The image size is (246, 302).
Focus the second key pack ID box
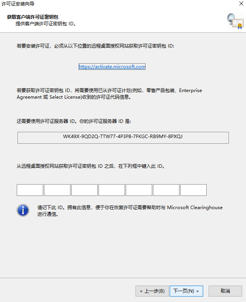click(x=57, y=190)
